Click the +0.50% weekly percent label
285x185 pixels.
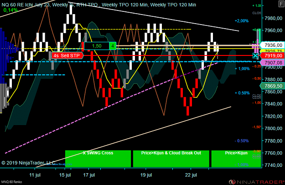(x=242, y=93)
